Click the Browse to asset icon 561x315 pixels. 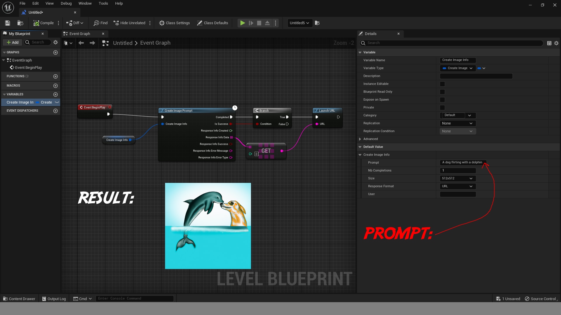(x=20, y=23)
